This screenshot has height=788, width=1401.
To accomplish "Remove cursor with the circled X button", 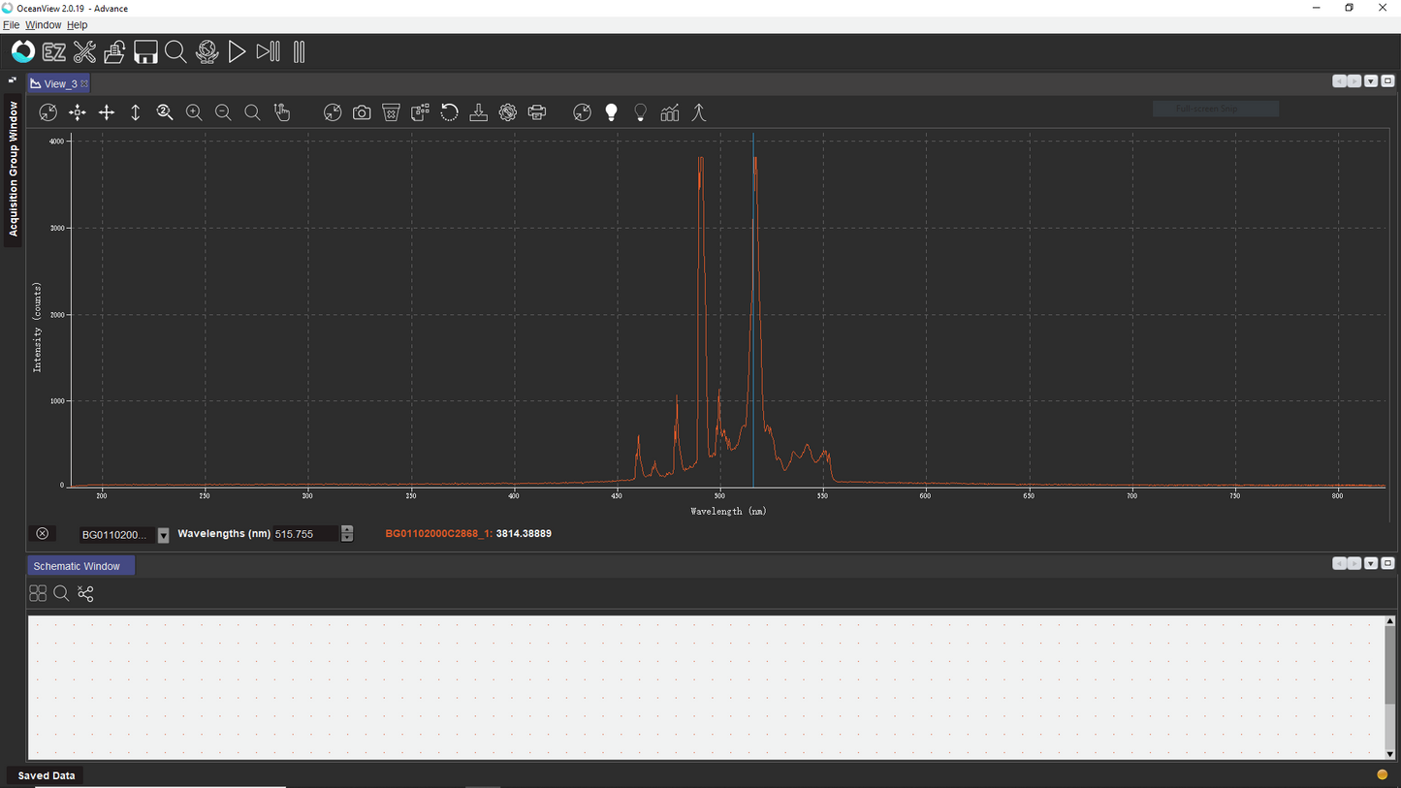I will [43, 534].
